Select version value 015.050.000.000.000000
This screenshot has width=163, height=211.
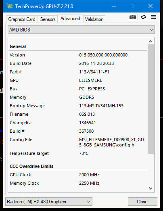click(x=103, y=55)
